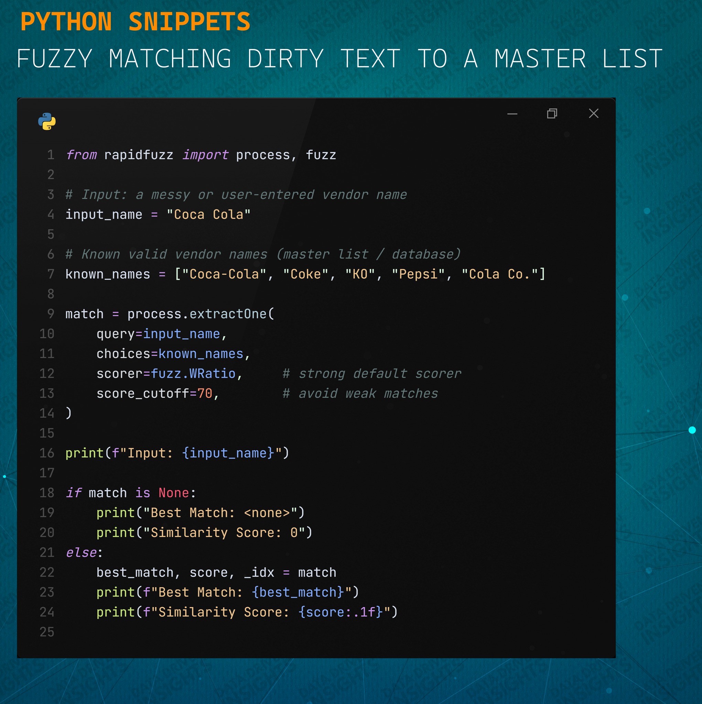Click the "Pepsi" list entry
This screenshot has height=704, width=702.
[418, 274]
